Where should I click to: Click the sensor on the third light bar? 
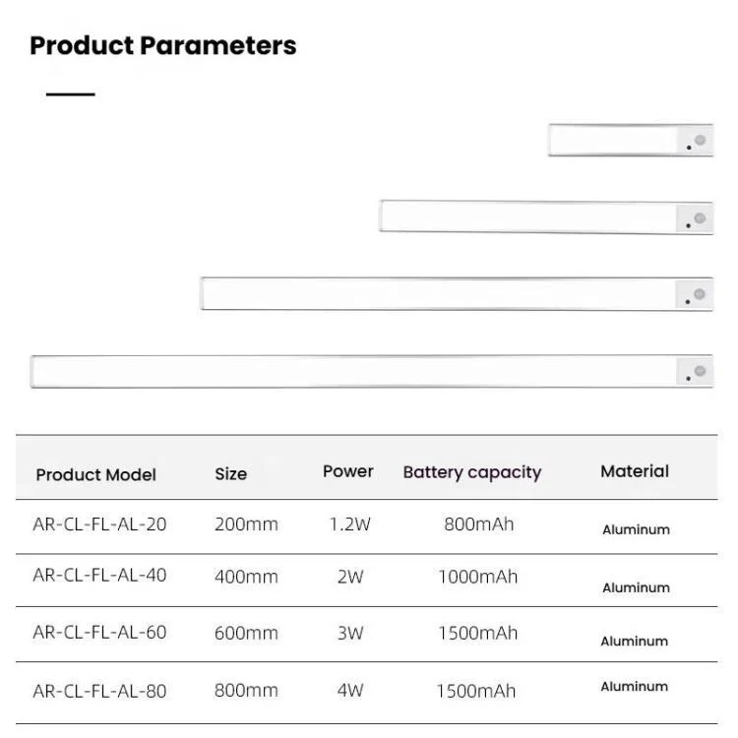pos(700,294)
